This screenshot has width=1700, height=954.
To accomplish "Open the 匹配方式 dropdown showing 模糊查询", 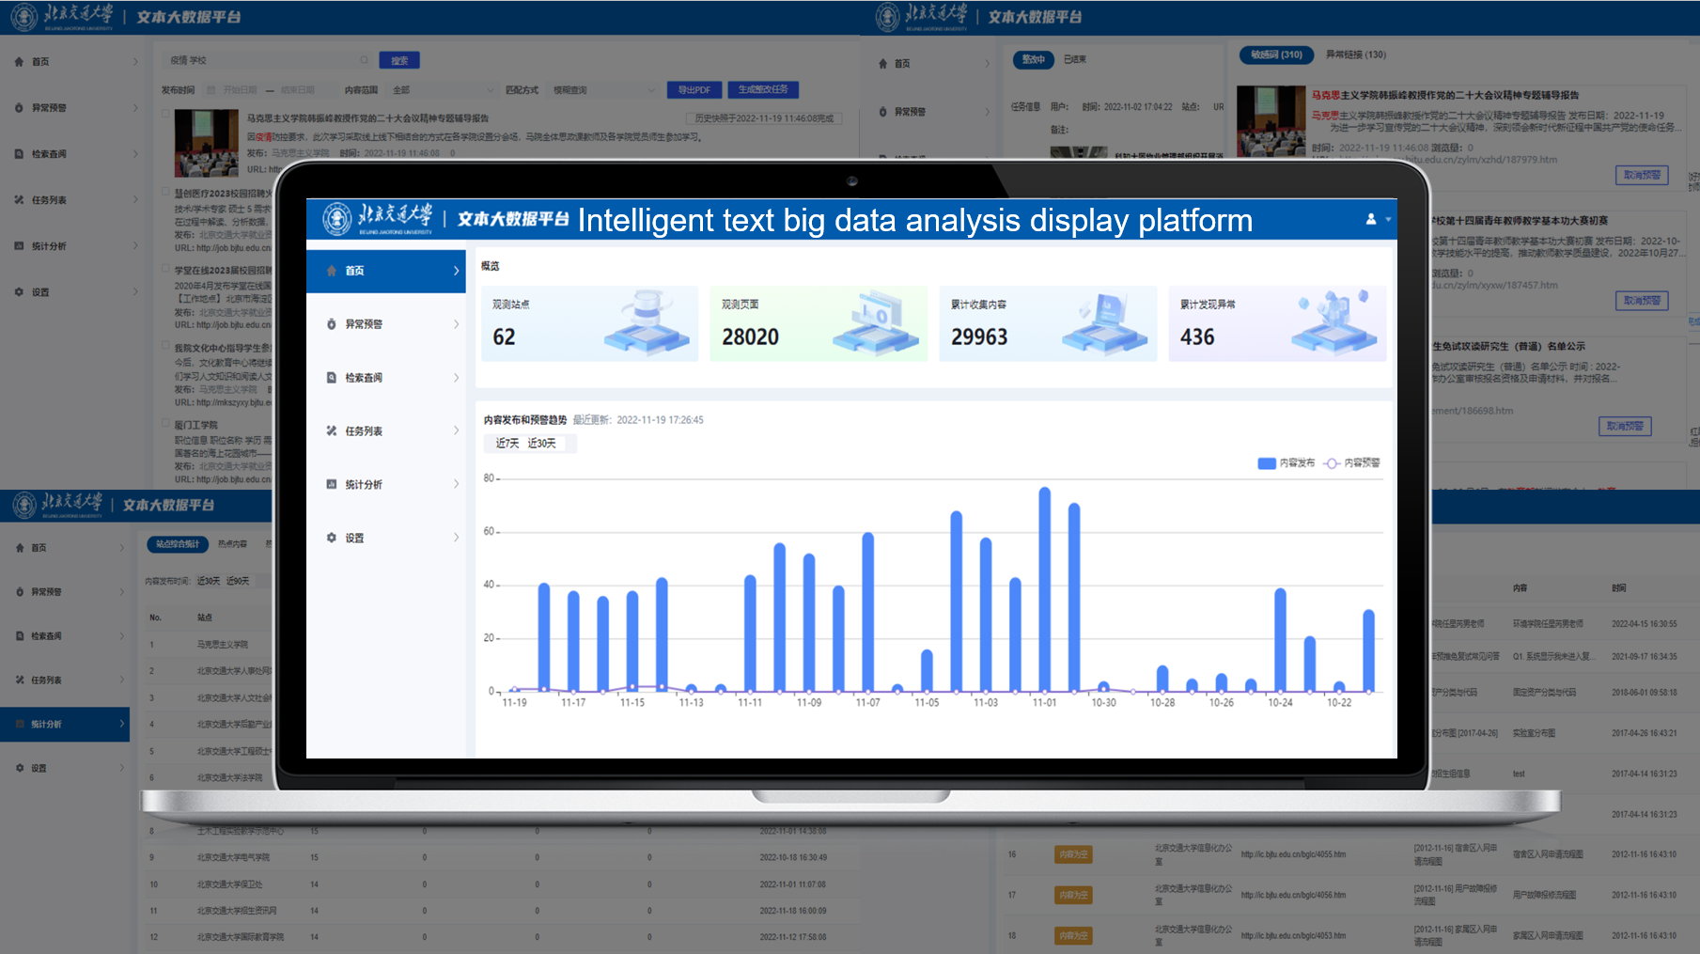I will 603,90.
